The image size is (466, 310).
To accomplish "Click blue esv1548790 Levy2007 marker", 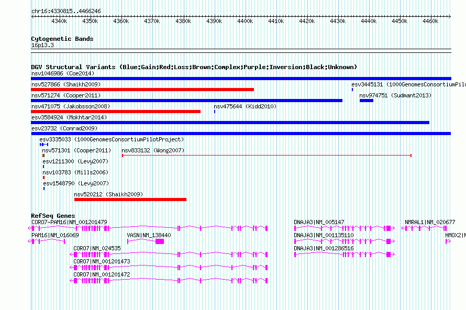I will coord(44,189).
